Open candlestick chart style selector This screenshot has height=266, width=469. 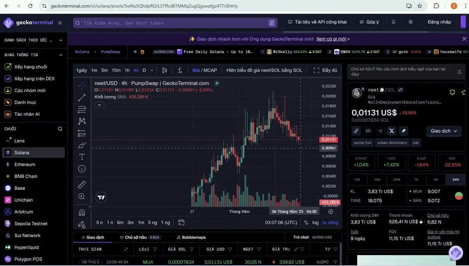coord(165,70)
